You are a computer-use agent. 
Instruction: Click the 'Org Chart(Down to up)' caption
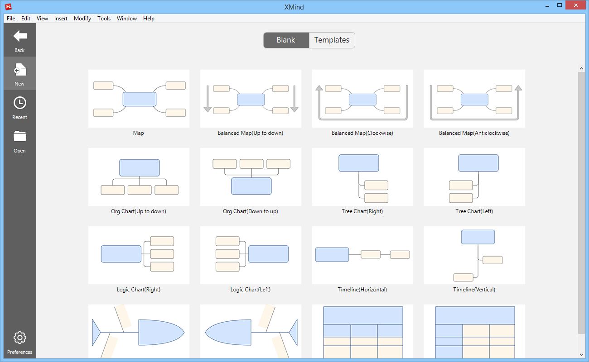(x=251, y=211)
